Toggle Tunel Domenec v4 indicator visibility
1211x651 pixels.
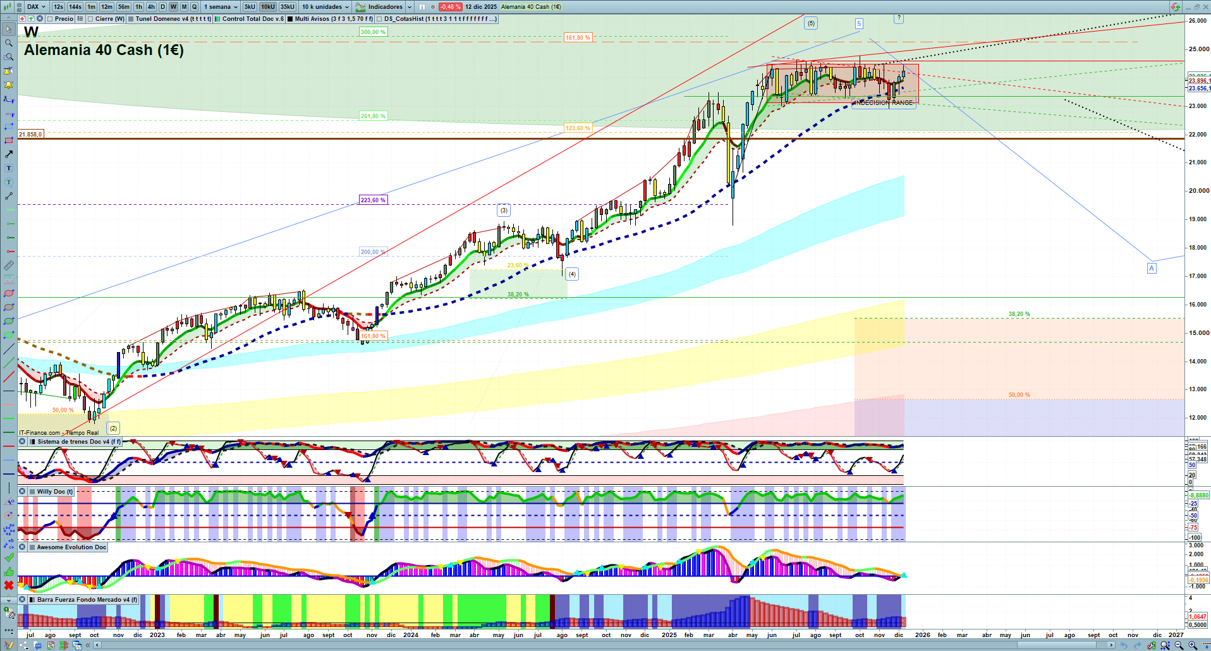[x=131, y=19]
